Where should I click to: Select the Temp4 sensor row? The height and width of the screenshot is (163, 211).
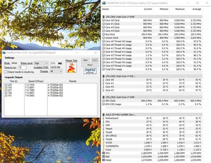click(152, 129)
